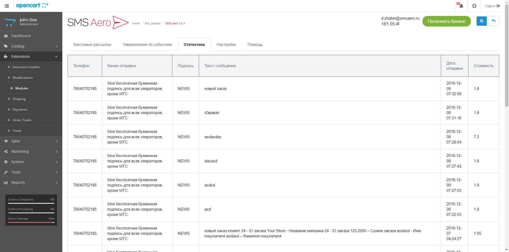Click the Дата отправки column header
Viewport: 509px width, 252px height.
pyautogui.click(x=455, y=66)
